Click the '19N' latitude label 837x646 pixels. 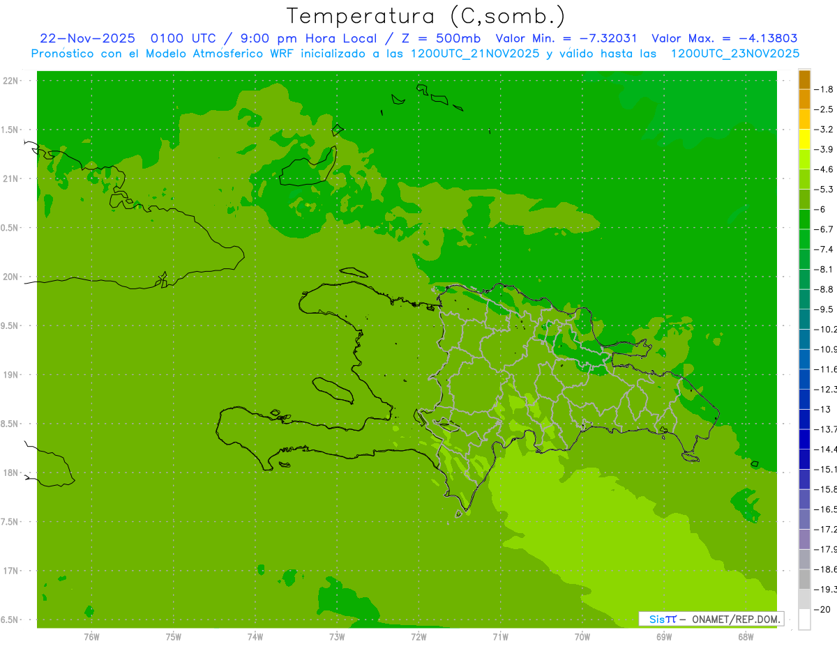(x=10, y=375)
